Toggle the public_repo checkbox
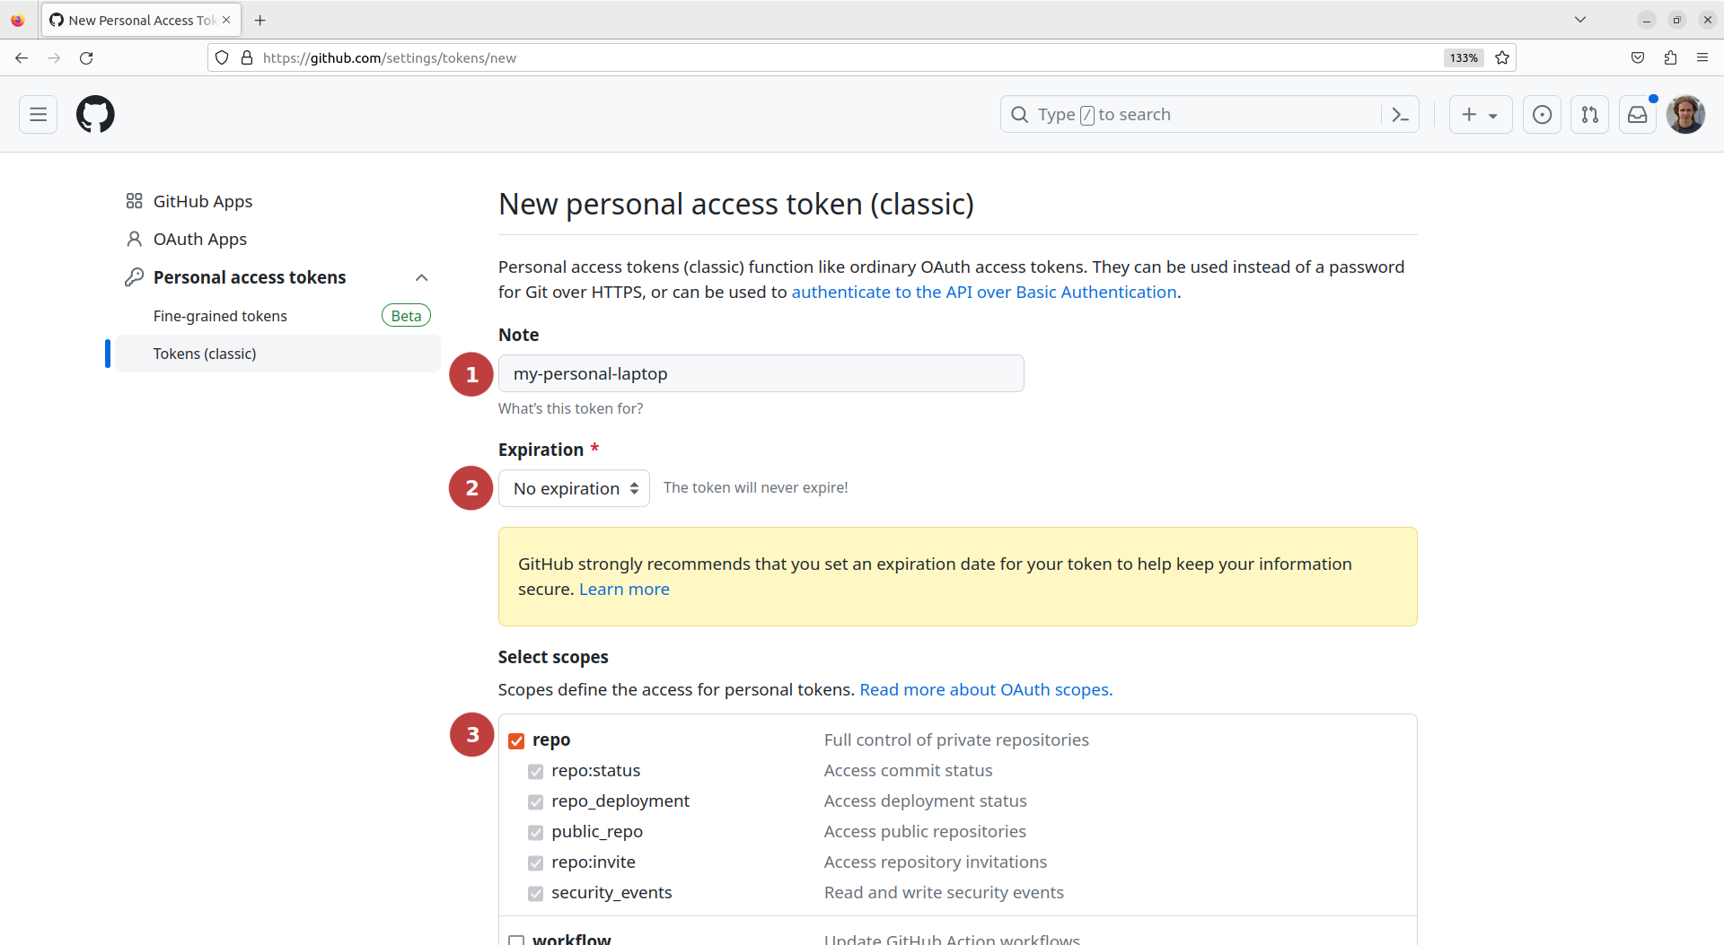The width and height of the screenshot is (1724, 945). [x=536, y=833]
